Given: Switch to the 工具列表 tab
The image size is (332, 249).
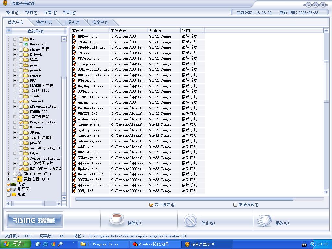Looking at the screenshot, I should point(72,22).
